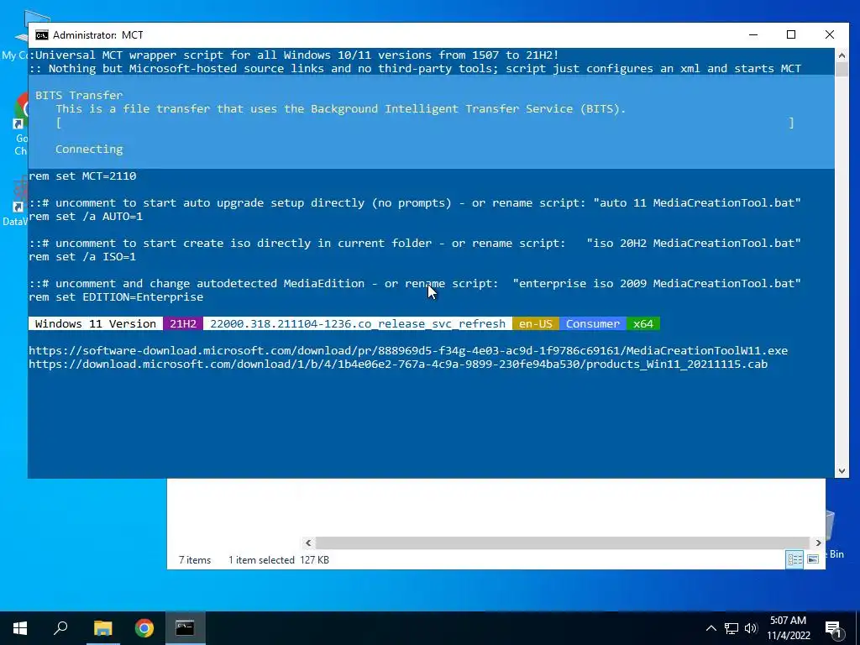Launch Google Chrome from the taskbar
Viewport: 860px width, 645px height.
point(144,628)
